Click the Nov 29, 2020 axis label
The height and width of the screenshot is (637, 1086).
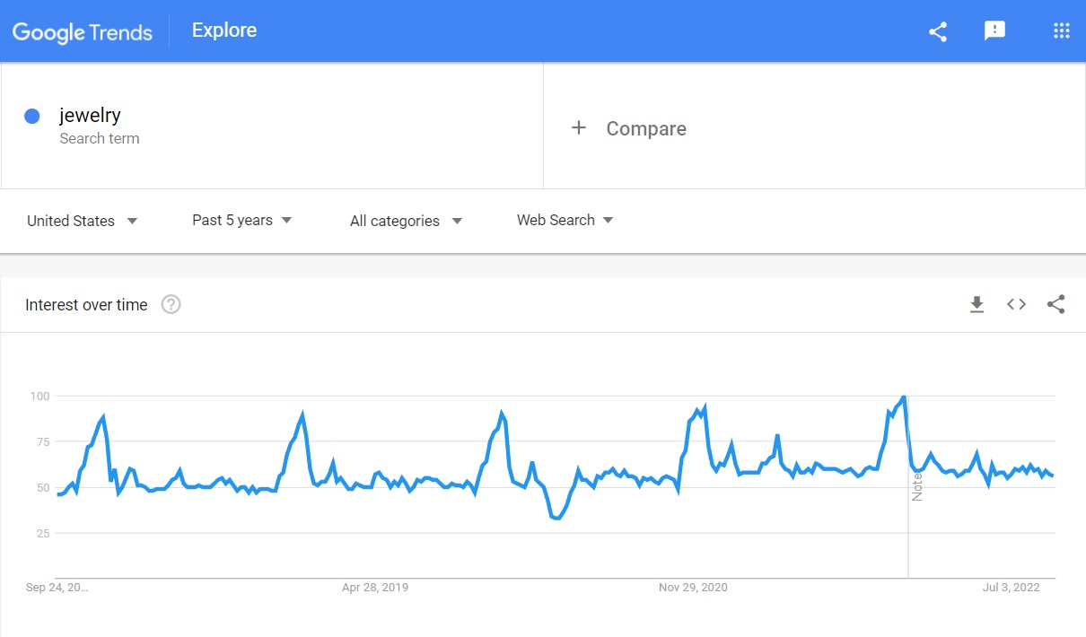(x=693, y=588)
